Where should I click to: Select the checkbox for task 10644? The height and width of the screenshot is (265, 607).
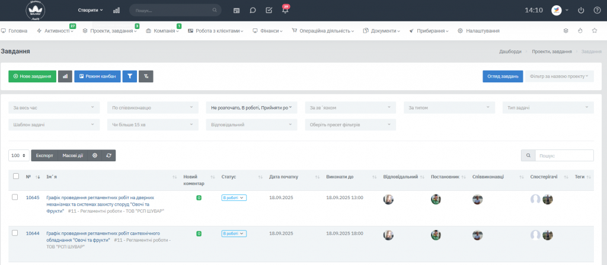[x=15, y=233]
